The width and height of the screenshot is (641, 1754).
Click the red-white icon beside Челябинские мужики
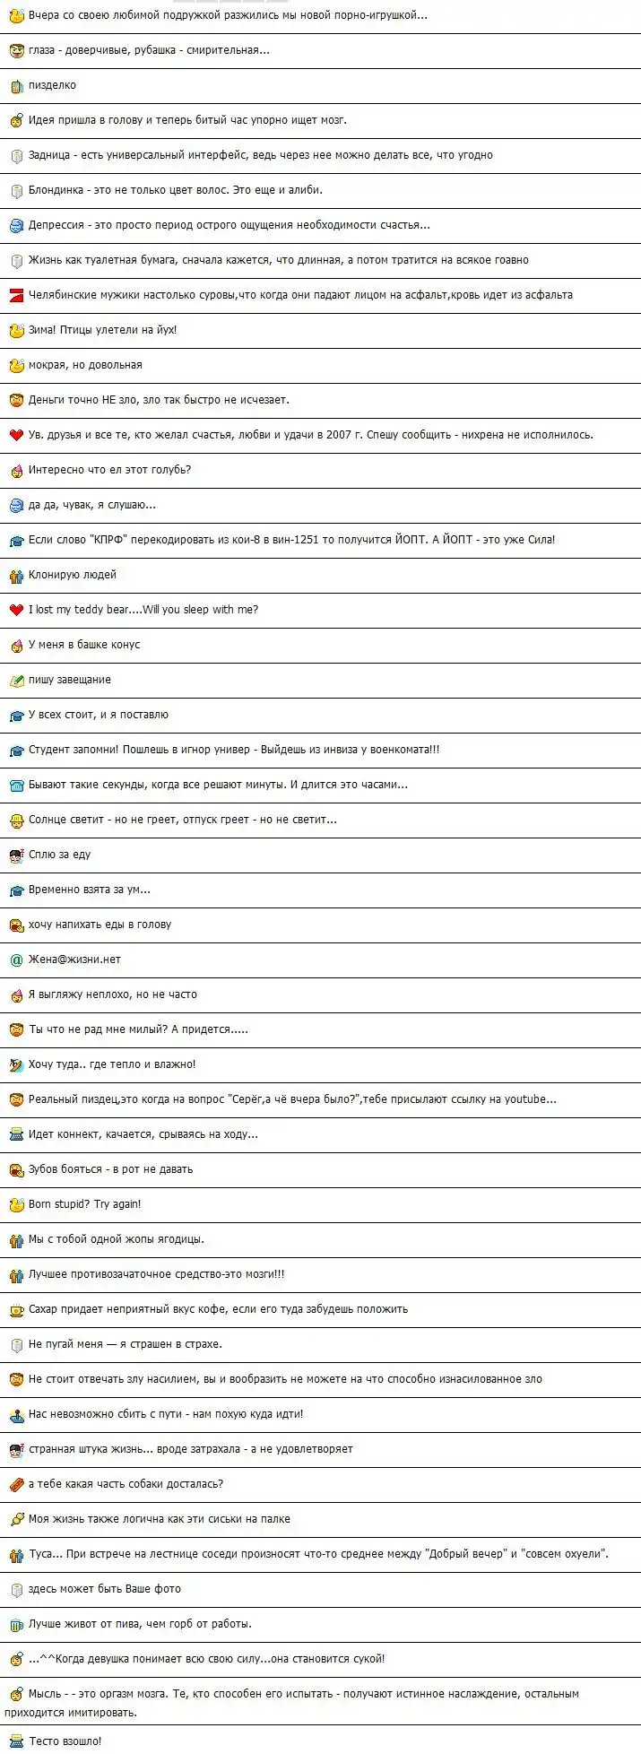15,295
